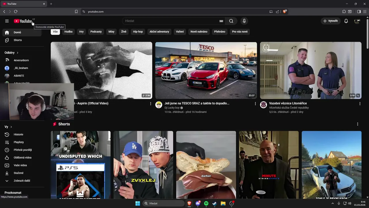Screen dimensions: 369x208
Task: Open the white Mercedes short
Action: pyautogui.click(x=332, y=165)
